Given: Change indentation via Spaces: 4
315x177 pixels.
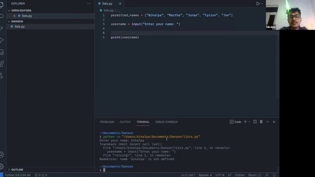Looking at the screenshot, I should click(205, 175).
